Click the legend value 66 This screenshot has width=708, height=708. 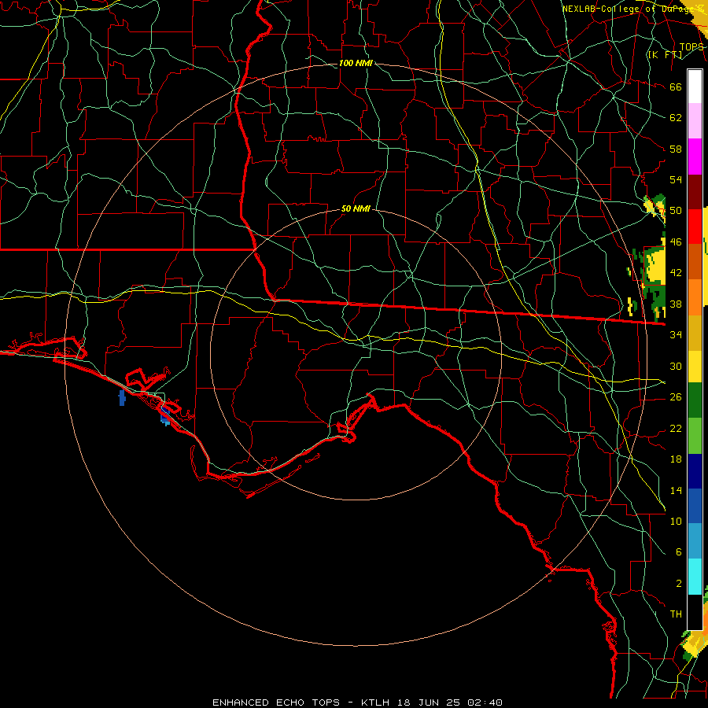(676, 87)
